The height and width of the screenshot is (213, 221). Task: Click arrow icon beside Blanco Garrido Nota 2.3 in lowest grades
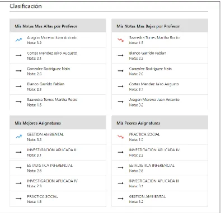coord(120,55)
